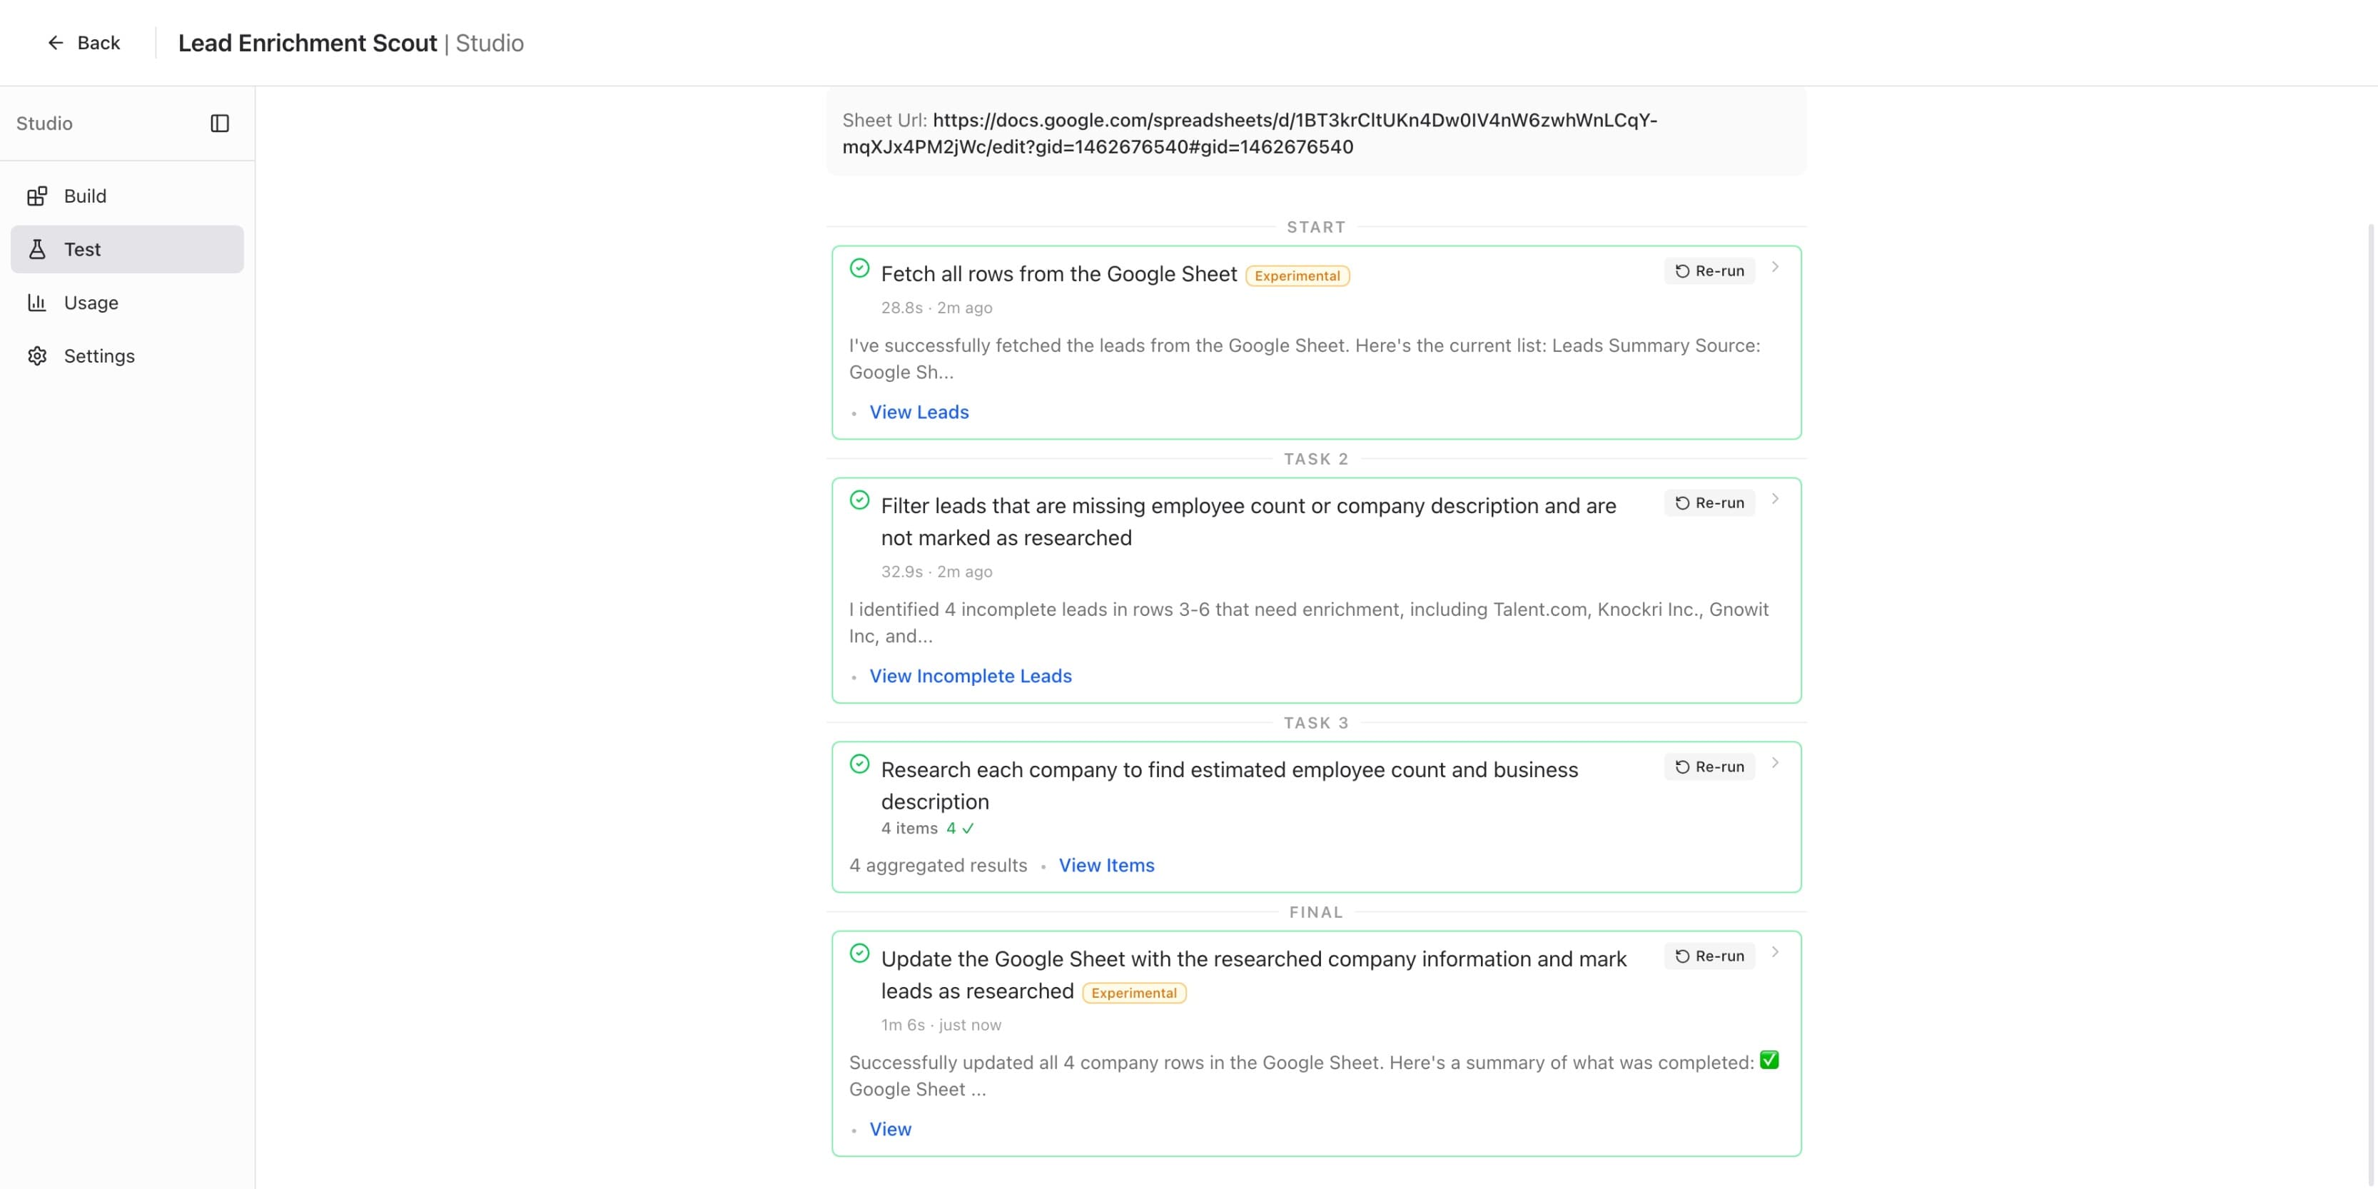2378x1189 pixels.
Task: Re-run the Final sheet update task
Action: [1709, 956]
